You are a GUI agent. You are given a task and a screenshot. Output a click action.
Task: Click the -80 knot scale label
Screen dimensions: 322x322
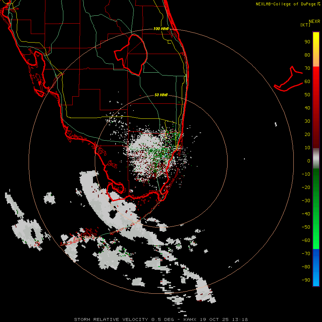pyautogui.click(x=306, y=267)
